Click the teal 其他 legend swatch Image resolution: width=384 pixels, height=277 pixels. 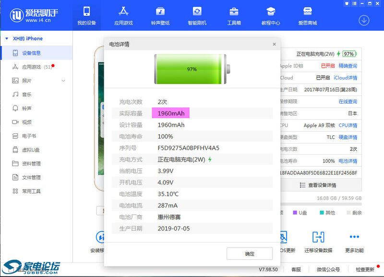point(322,212)
